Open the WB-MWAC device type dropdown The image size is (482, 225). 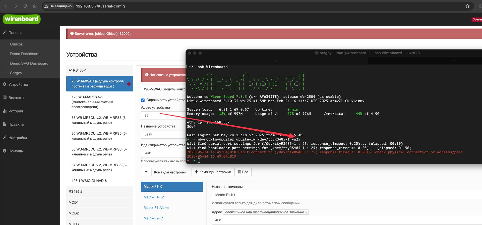pyautogui.click(x=163, y=89)
